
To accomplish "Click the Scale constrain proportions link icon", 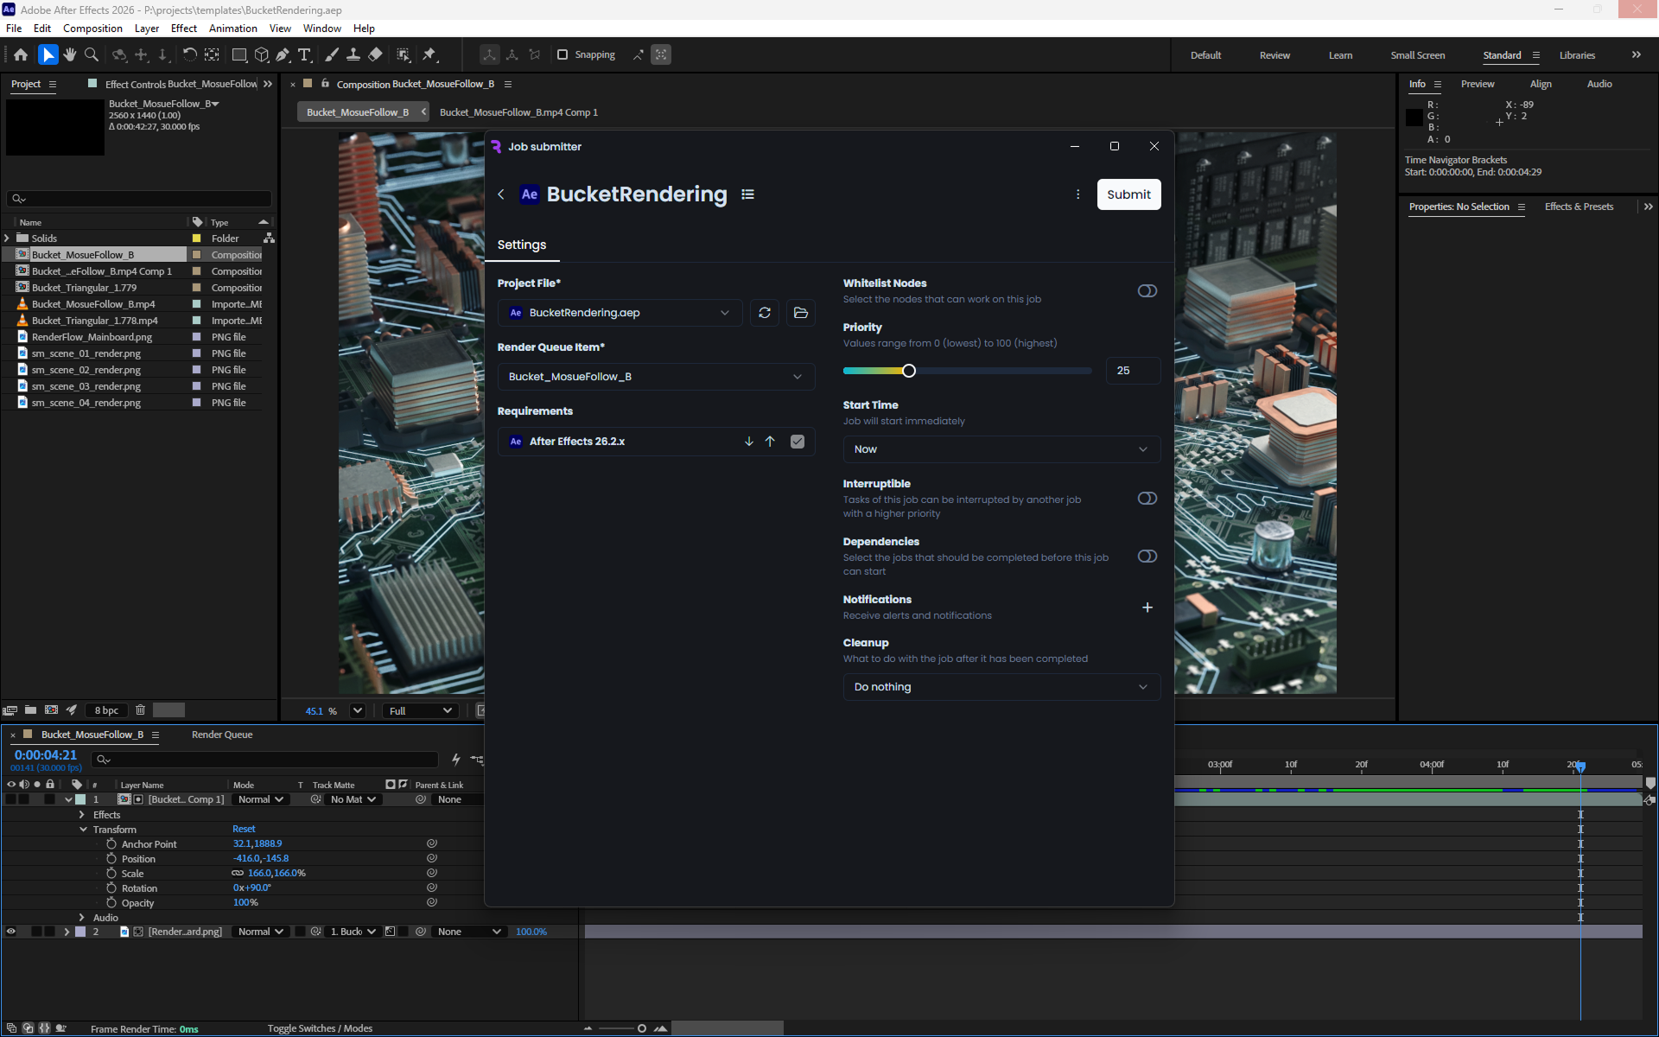I will 238,874.
